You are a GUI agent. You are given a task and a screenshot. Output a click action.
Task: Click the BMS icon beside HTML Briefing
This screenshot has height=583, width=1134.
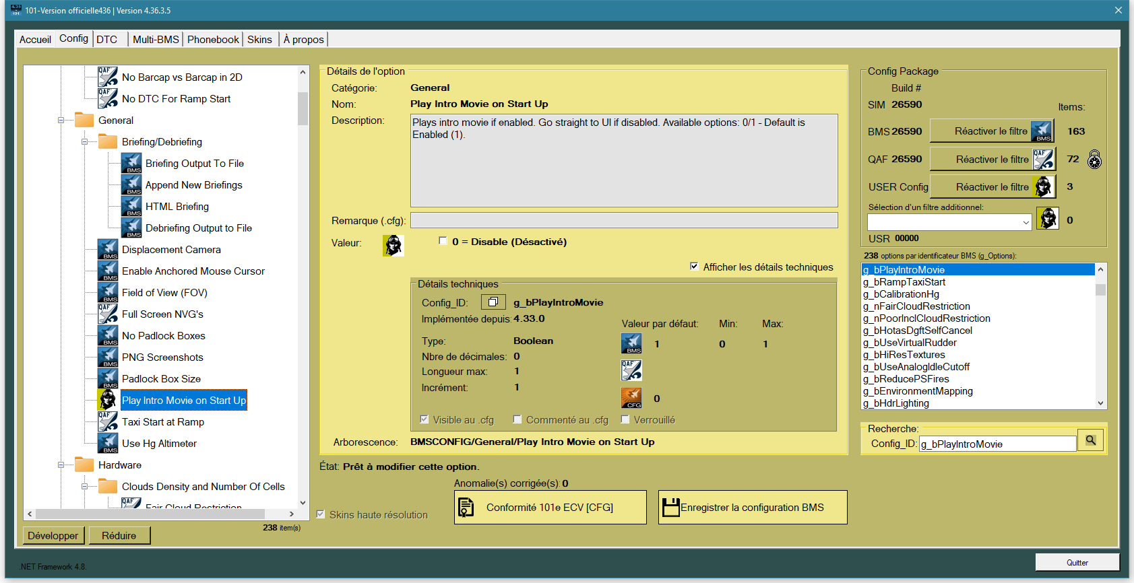(131, 206)
